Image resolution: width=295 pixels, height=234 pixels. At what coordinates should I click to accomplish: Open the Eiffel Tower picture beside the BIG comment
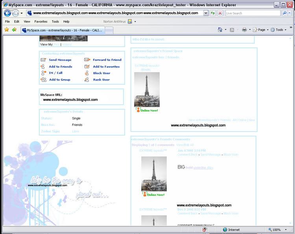(x=154, y=174)
